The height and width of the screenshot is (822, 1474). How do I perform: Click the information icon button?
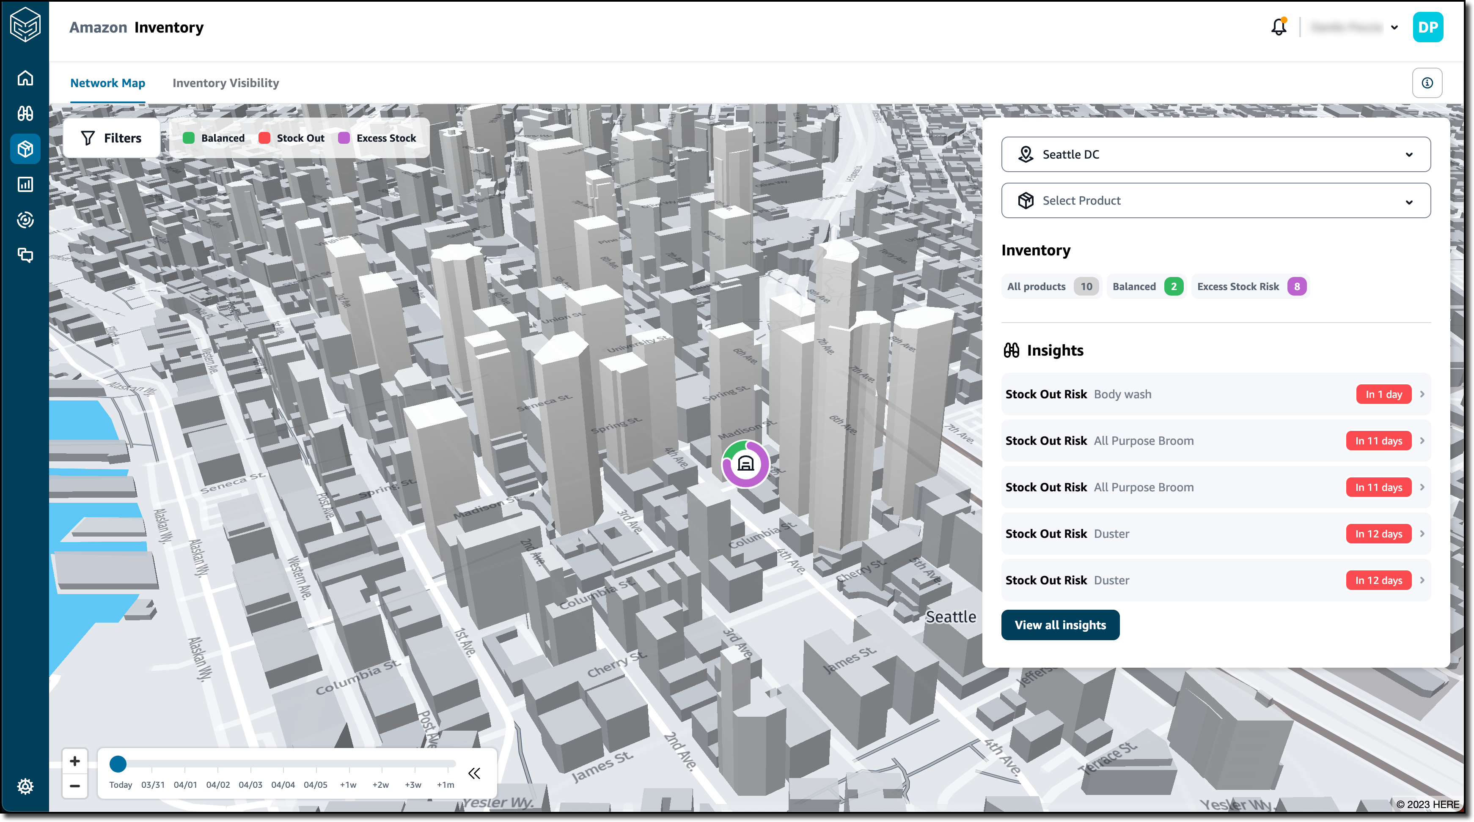(1427, 83)
